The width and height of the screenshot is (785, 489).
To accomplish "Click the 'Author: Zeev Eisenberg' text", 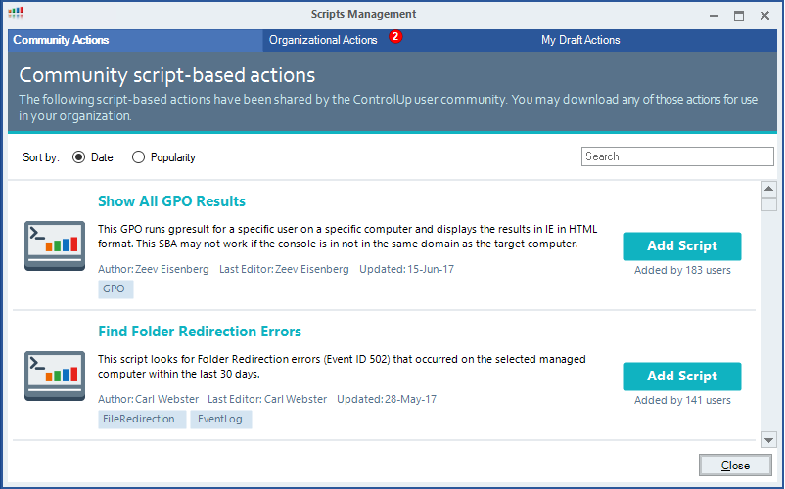I will [154, 269].
